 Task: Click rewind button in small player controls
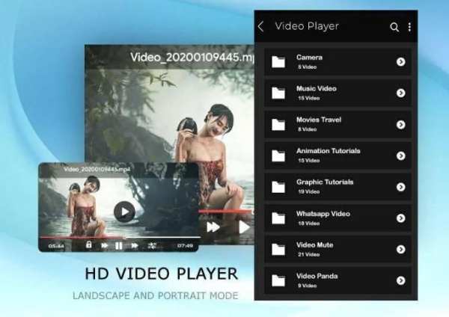[104, 246]
